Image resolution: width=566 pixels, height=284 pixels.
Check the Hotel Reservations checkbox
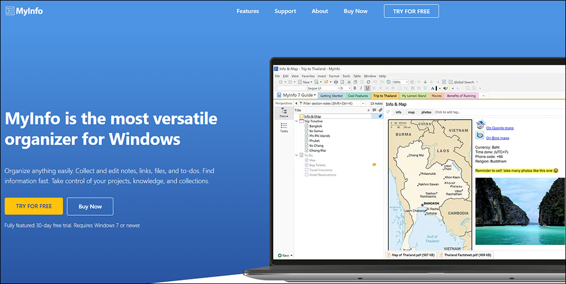[306, 174]
